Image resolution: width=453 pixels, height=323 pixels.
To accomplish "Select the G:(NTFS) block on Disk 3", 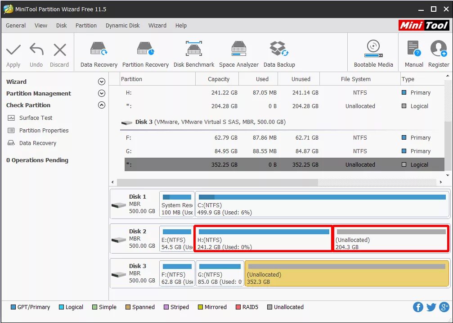I will (x=220, y=274).
